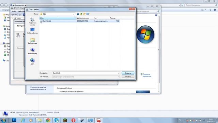Image resolution: width=218 pixels, height=123 pixels.
Task: Open the Recent Places shortcut in file dialog
Action: pos(32,22)
